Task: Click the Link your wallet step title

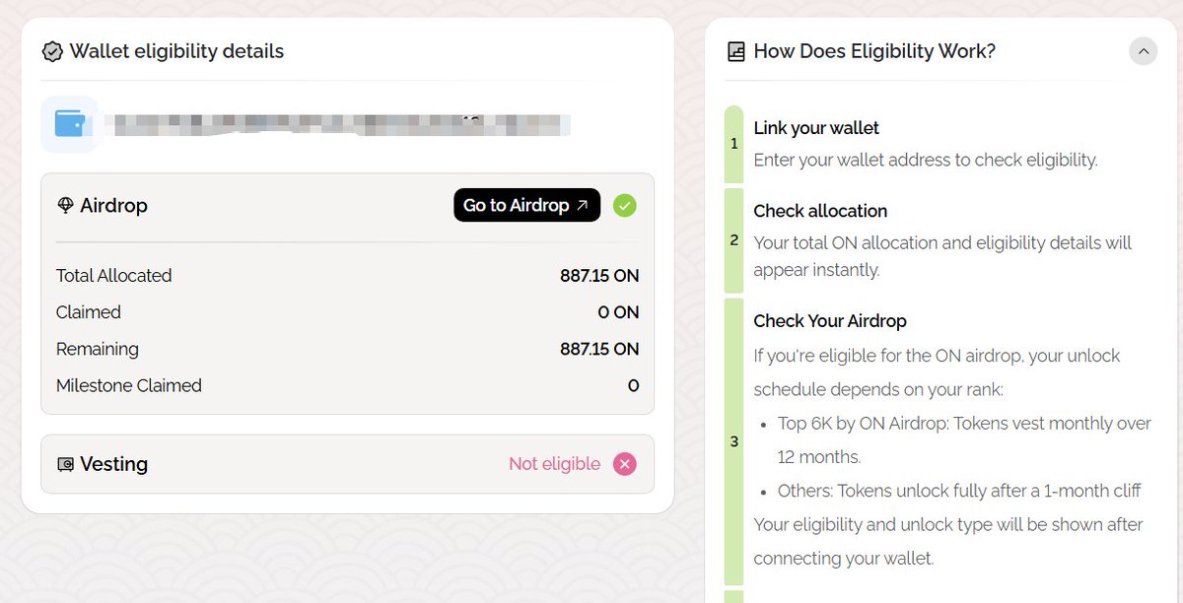Action: 816,128
